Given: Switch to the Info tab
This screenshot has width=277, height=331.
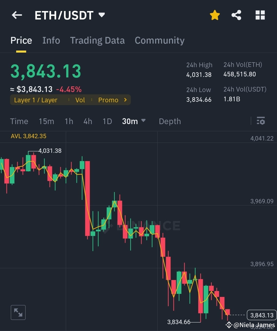Looking at the screenshot, I should tap(51, 40).
